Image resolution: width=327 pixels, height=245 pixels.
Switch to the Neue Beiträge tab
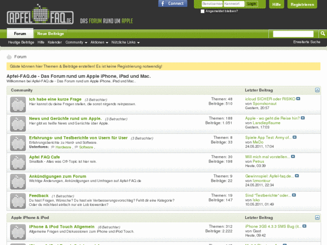pos(50,34)
